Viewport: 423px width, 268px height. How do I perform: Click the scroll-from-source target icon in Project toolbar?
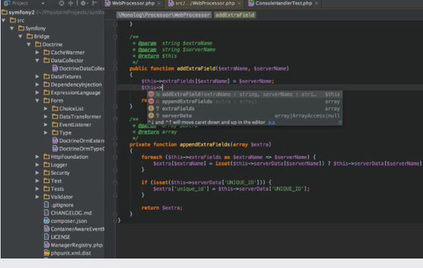[x=62, y=4]
